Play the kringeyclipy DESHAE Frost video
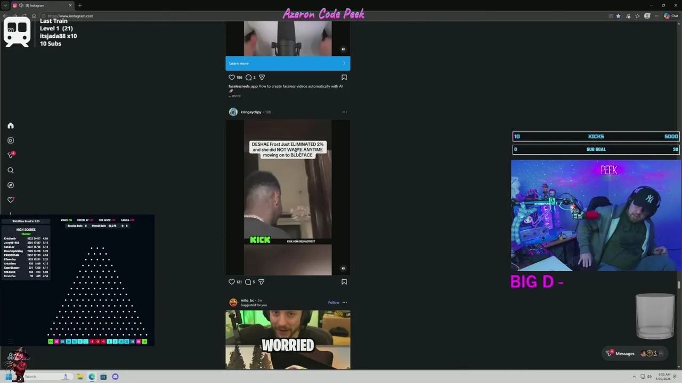This screenshot has height=383, width=682. point(288,197)
